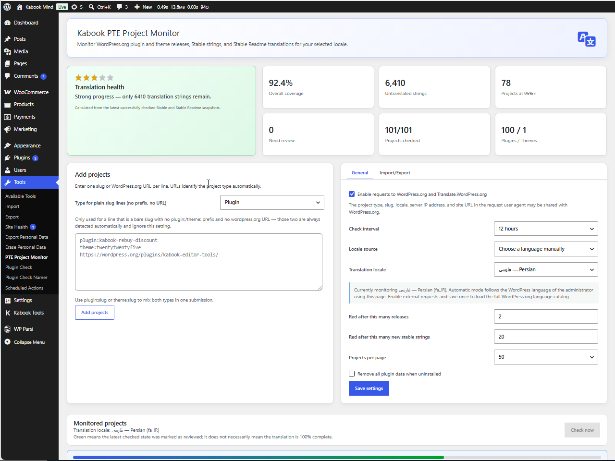615x461 pixels.
Task: Click the Pages icon in sidebar
Action: 7,63
